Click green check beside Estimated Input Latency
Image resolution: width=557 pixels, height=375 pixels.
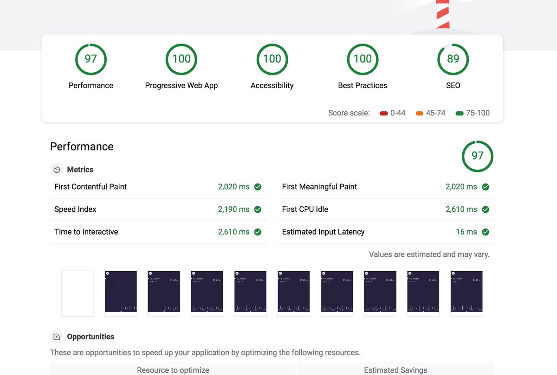tap(486, 232)
